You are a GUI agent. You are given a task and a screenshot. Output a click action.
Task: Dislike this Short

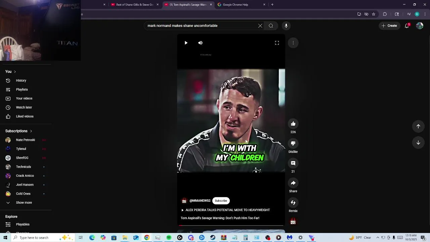293,144
